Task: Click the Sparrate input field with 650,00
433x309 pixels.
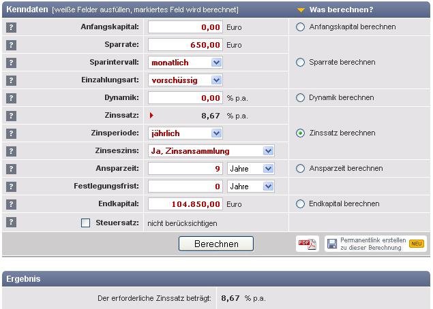Action: pos(185,45)
